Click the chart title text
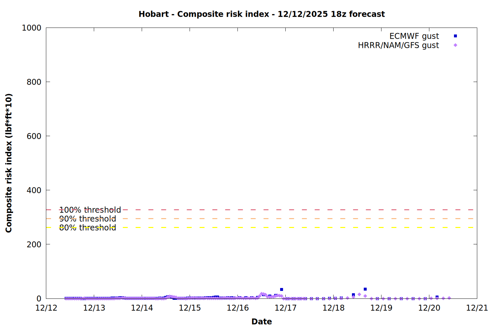492x328 pixels. click(261, 14)
